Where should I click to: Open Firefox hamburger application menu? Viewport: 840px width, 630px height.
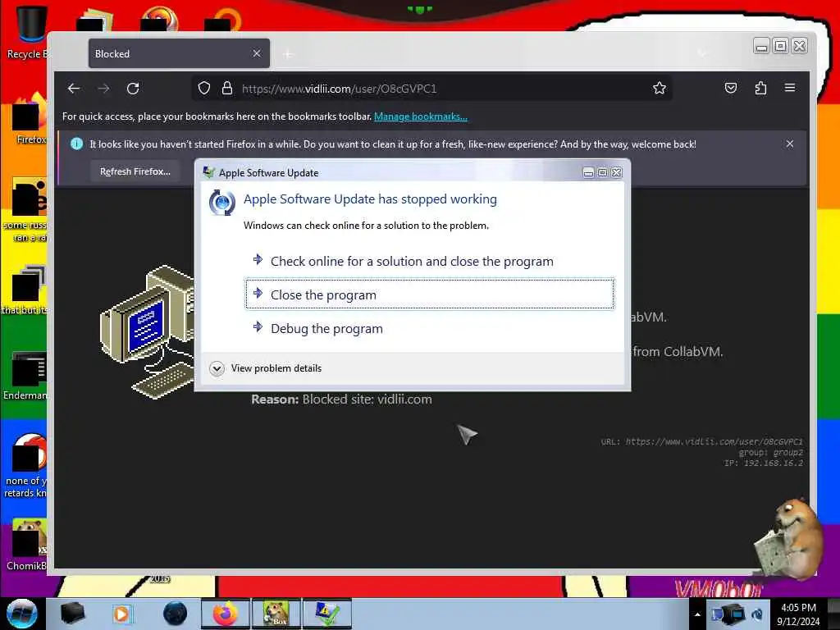click(x=790, y=88)
